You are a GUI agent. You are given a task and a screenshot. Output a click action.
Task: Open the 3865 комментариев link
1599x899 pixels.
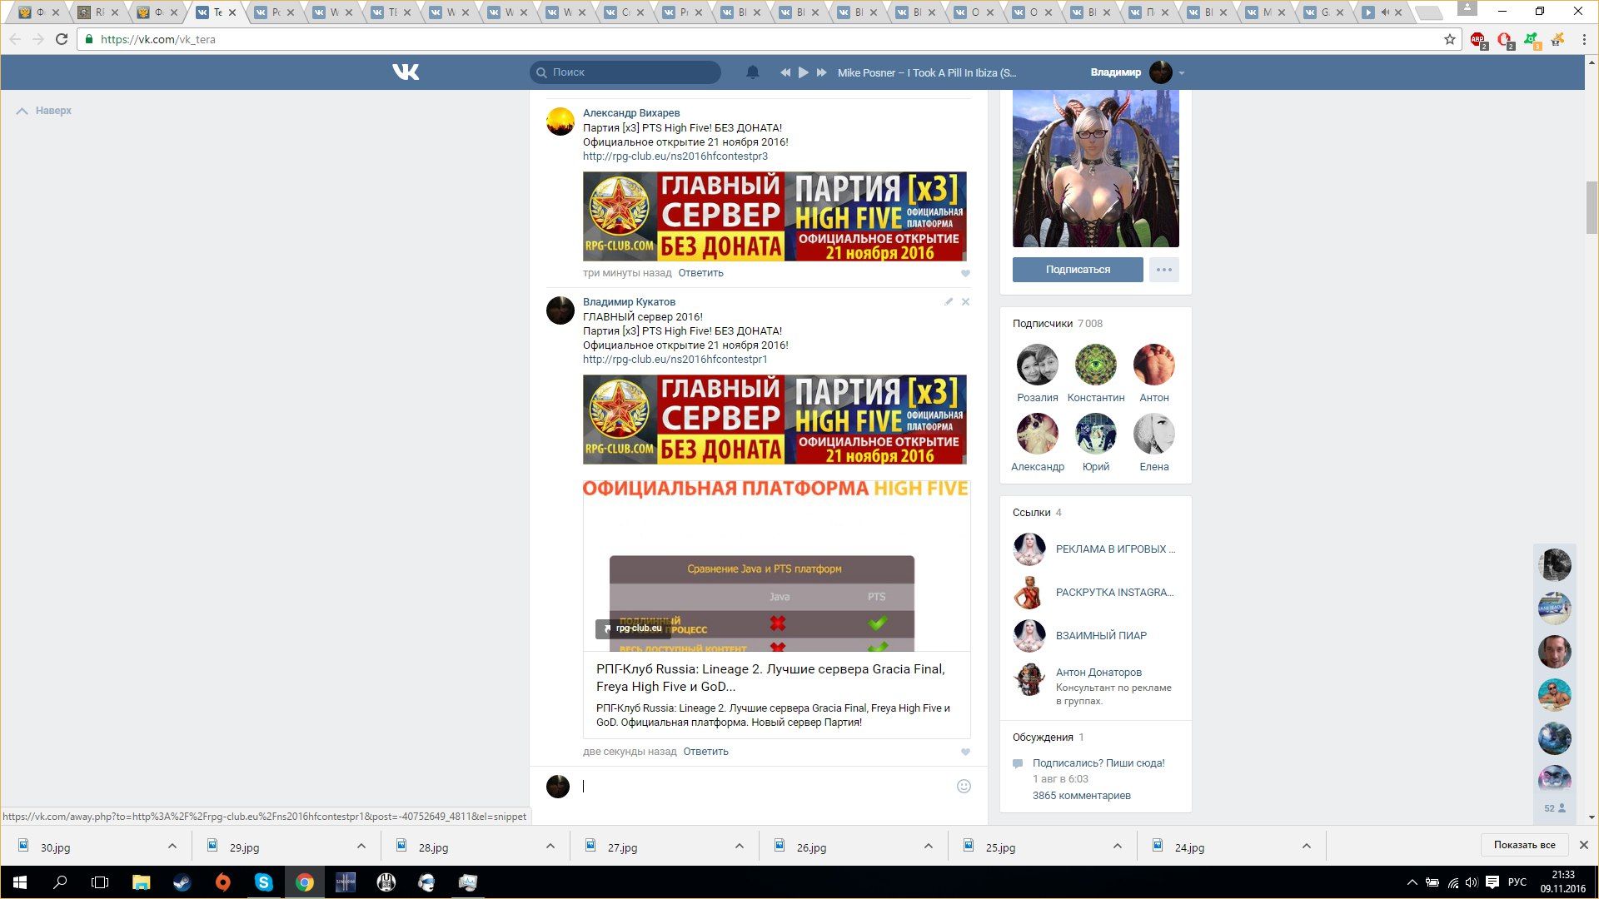pyautogui.click(x=1081, y=795)
